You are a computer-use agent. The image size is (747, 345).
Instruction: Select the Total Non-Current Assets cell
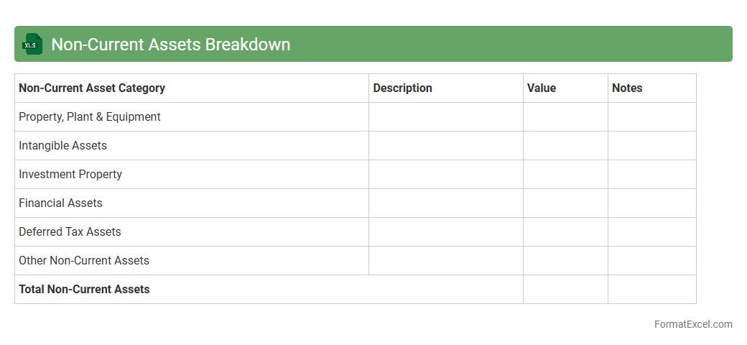[84, 289]
